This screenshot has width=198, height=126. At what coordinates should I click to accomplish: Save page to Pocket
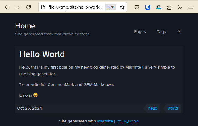[137, 7]
